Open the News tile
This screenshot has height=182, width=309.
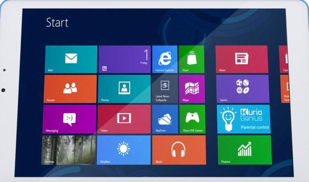pyautogui.click(x=242, y=59)
